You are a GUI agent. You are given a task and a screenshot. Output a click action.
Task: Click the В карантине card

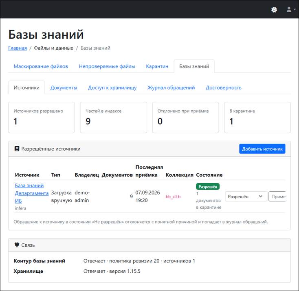click(257, 117)
